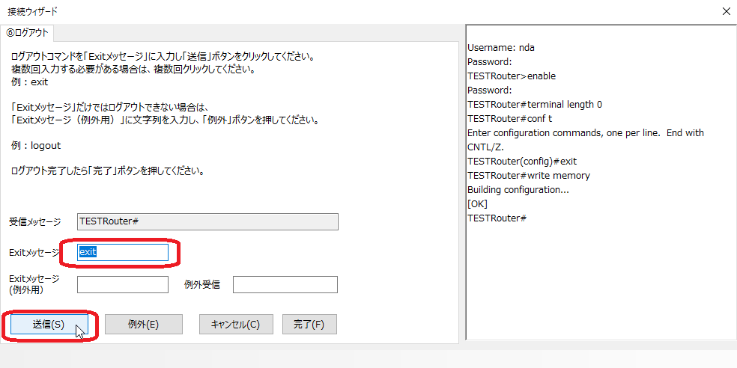737x368 pixels.
Task: Click the 接続ウィザード title bar text
Action: (31, 11)
